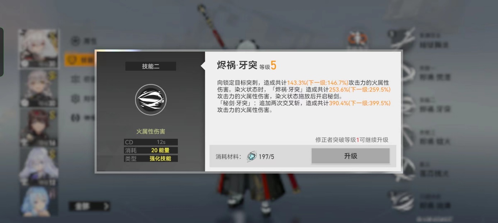Image resolution: width=498 pixels, height=223 pixels.
Task: Click the upgrade material crystal icon
Action: pos(252,156)
